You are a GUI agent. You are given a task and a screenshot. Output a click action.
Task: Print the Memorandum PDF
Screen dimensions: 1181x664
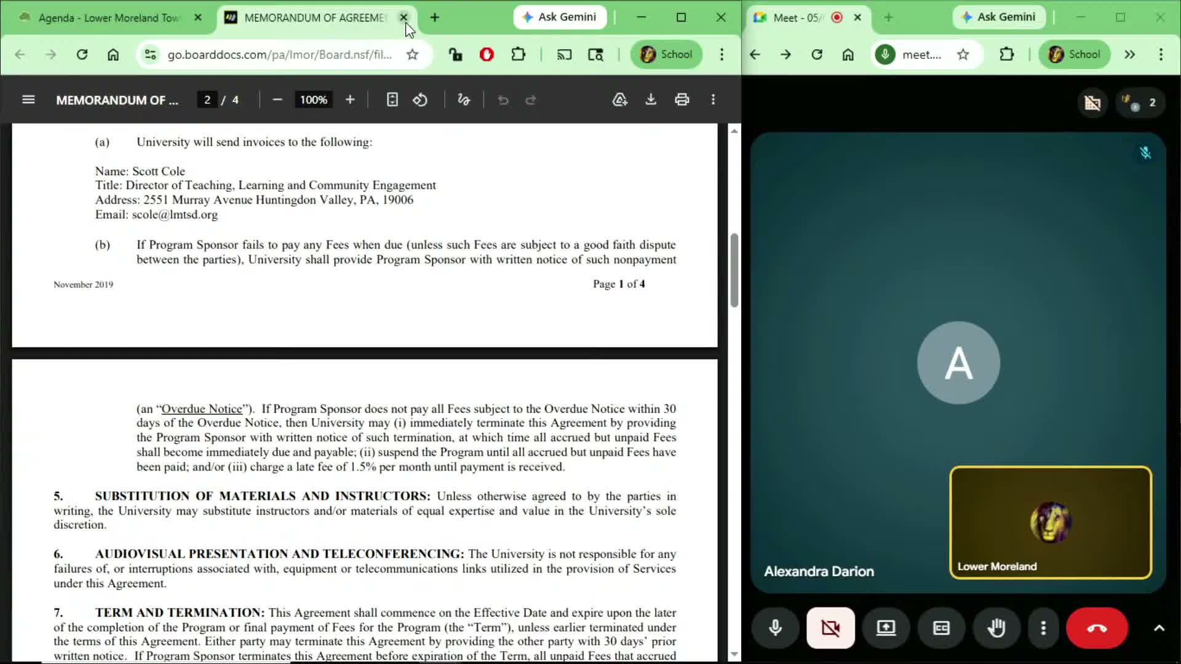click(682, 100)
